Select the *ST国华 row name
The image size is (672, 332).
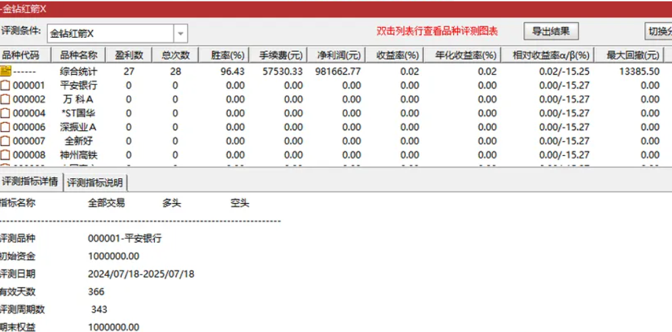tap(78, 113)
